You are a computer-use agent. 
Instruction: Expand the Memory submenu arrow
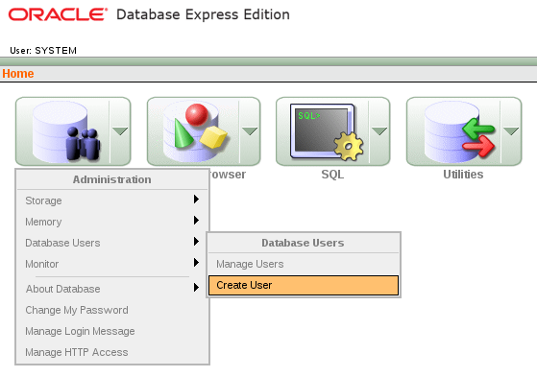tap(196, 220)
